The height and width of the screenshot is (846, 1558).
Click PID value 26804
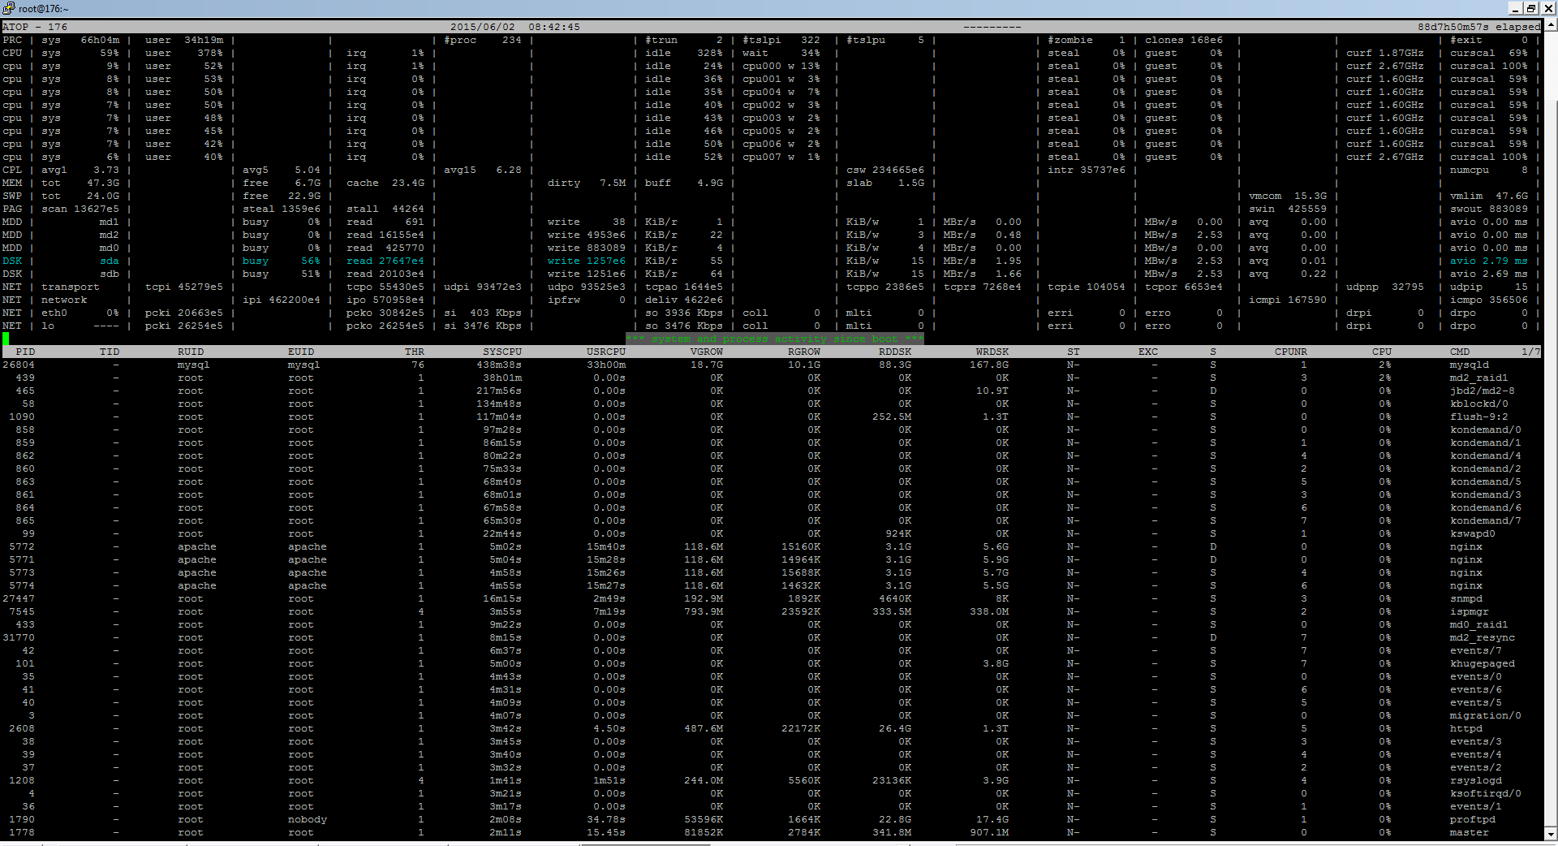coord(19,365)
